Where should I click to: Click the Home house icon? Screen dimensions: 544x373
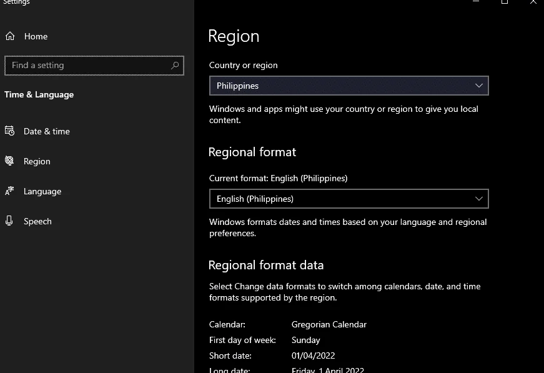[10, 36]
